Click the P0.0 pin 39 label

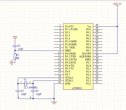coord(89,30)
